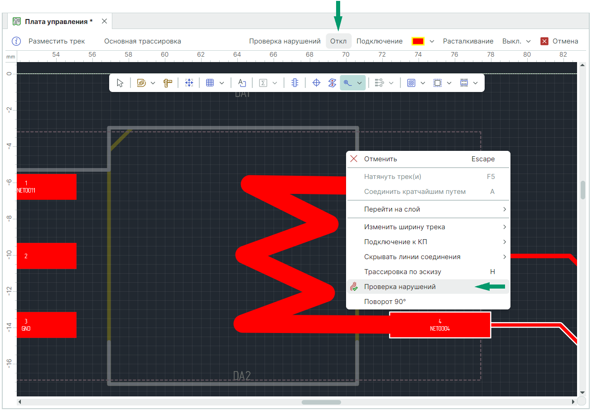This screenshot has width=592, height=410.
Task: Select the crosshair origin tool
Action: (317, 83)
